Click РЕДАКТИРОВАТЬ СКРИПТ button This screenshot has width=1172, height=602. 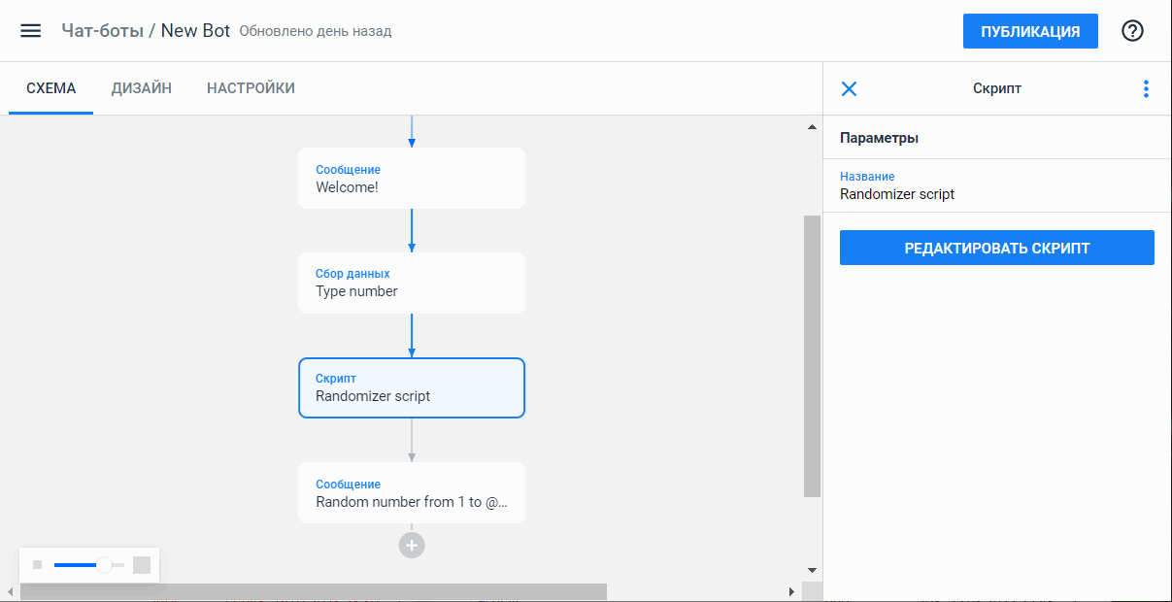click(x=997, y=248)
